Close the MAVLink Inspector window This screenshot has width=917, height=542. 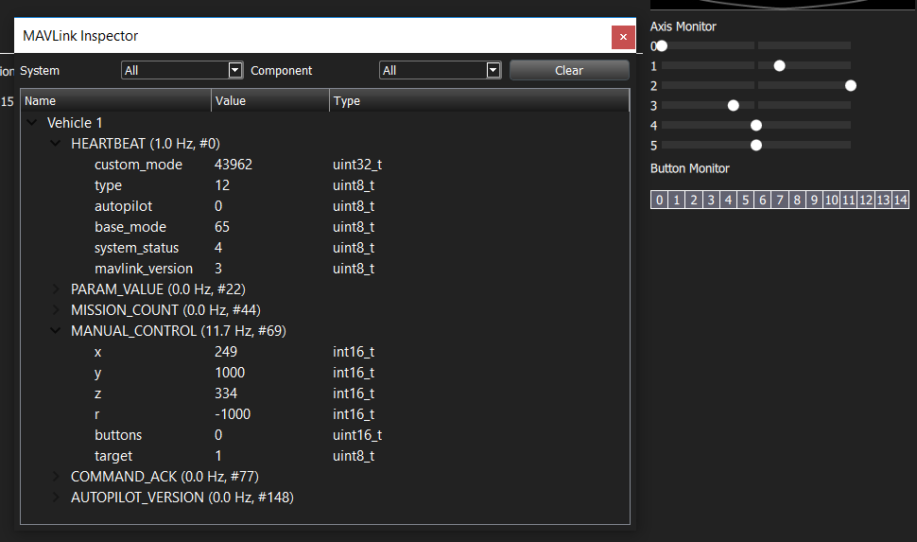pos(623,38)
